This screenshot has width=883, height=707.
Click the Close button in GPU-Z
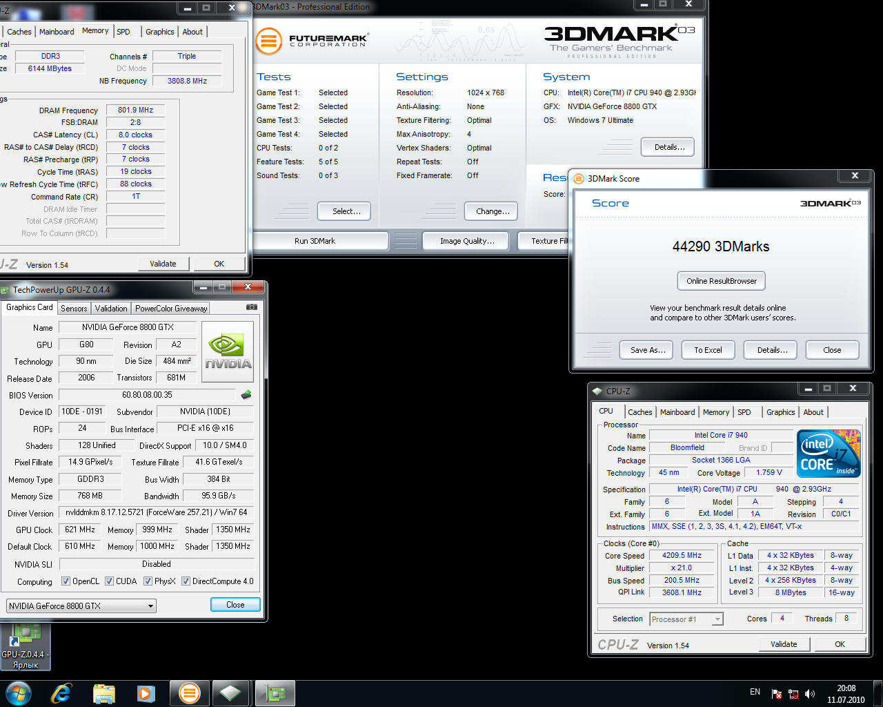235,605
